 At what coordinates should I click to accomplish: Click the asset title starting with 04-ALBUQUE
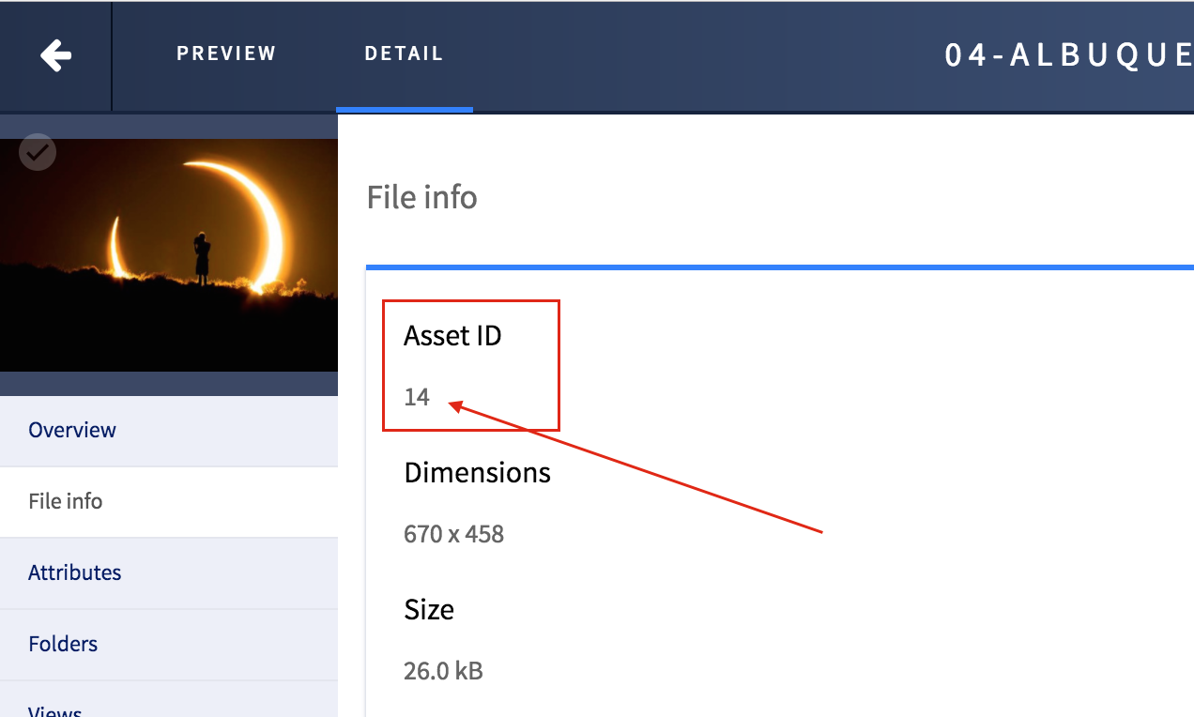1068,55
